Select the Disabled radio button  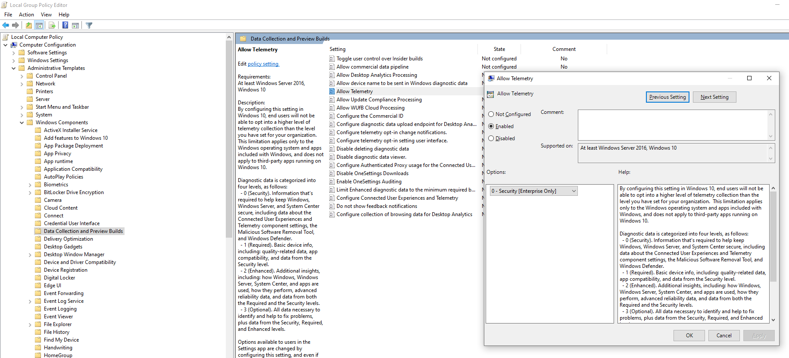[x=491, y=138]
